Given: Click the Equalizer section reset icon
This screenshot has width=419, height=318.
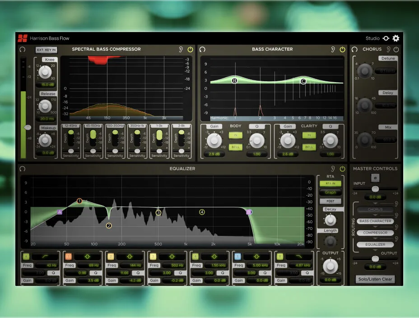Looking at the screenshot, I should pos(23,169).
